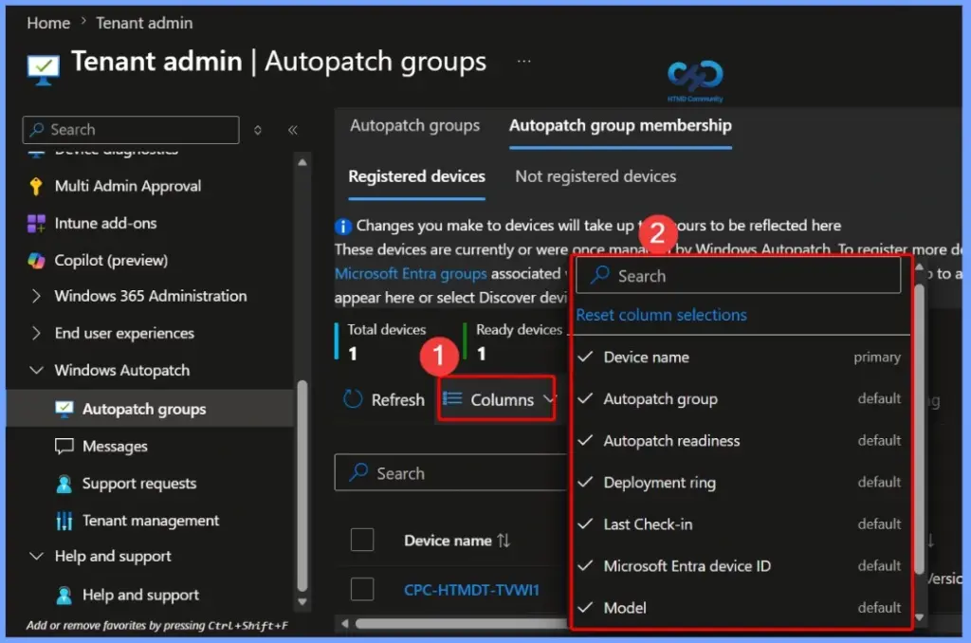Focus the column picker Search field
The width and height of the screenshot is (971, 643).
[738, 276]
